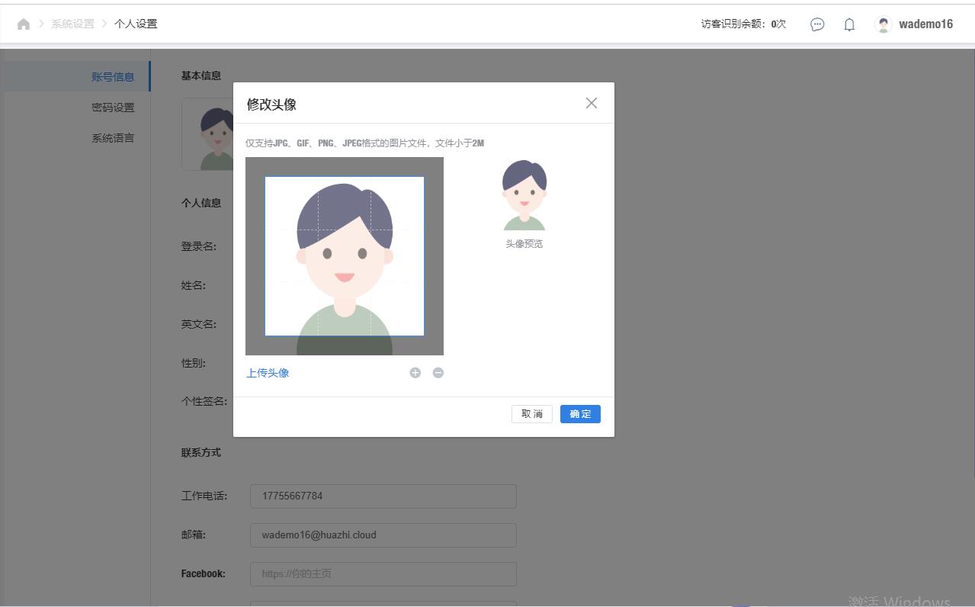Image resolution: width=975 pixels, height=607 pixels.
Task: Click the 头像预览 preview image
Action: click(x=524, y=195)
